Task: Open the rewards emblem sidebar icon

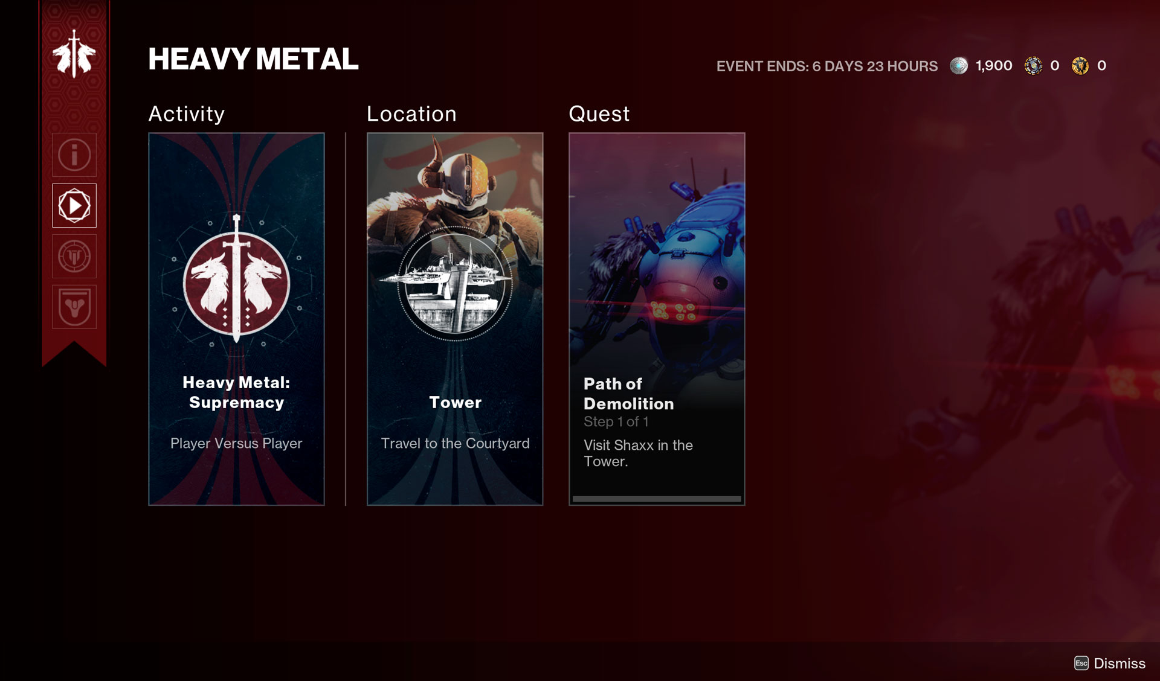Action: tap(74, 257)
